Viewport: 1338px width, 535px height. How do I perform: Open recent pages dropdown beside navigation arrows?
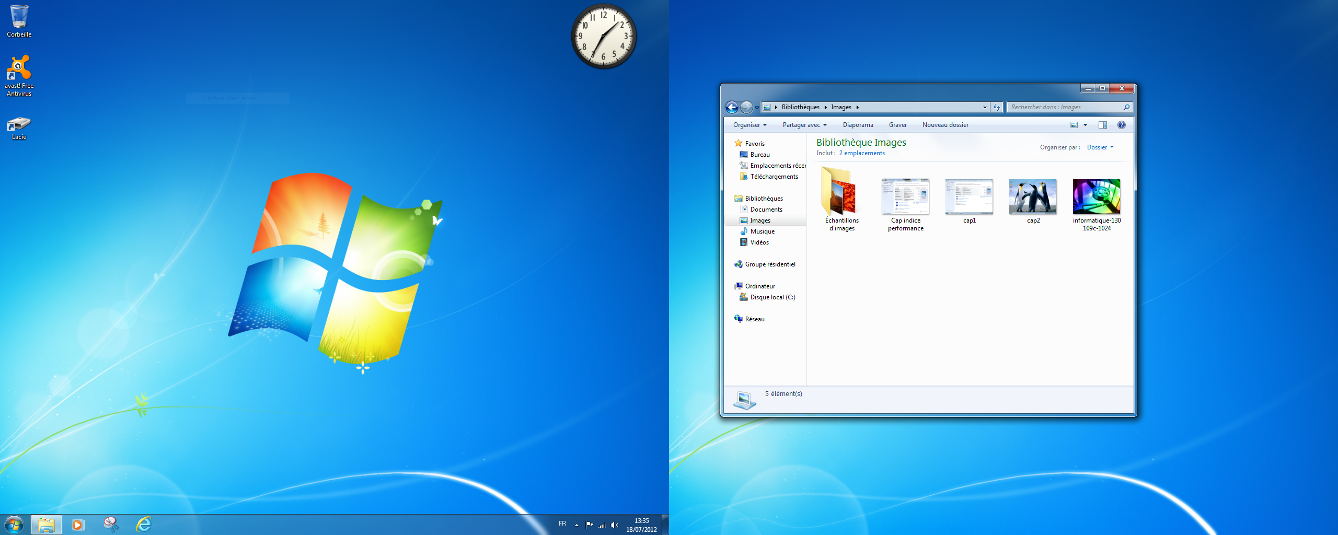click(757, 108)
